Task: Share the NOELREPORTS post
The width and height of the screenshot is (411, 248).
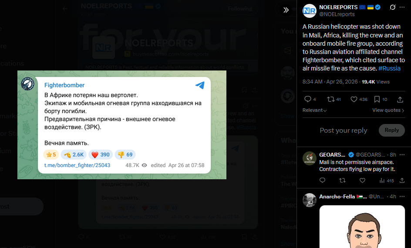Action: (x=400, y=100)
